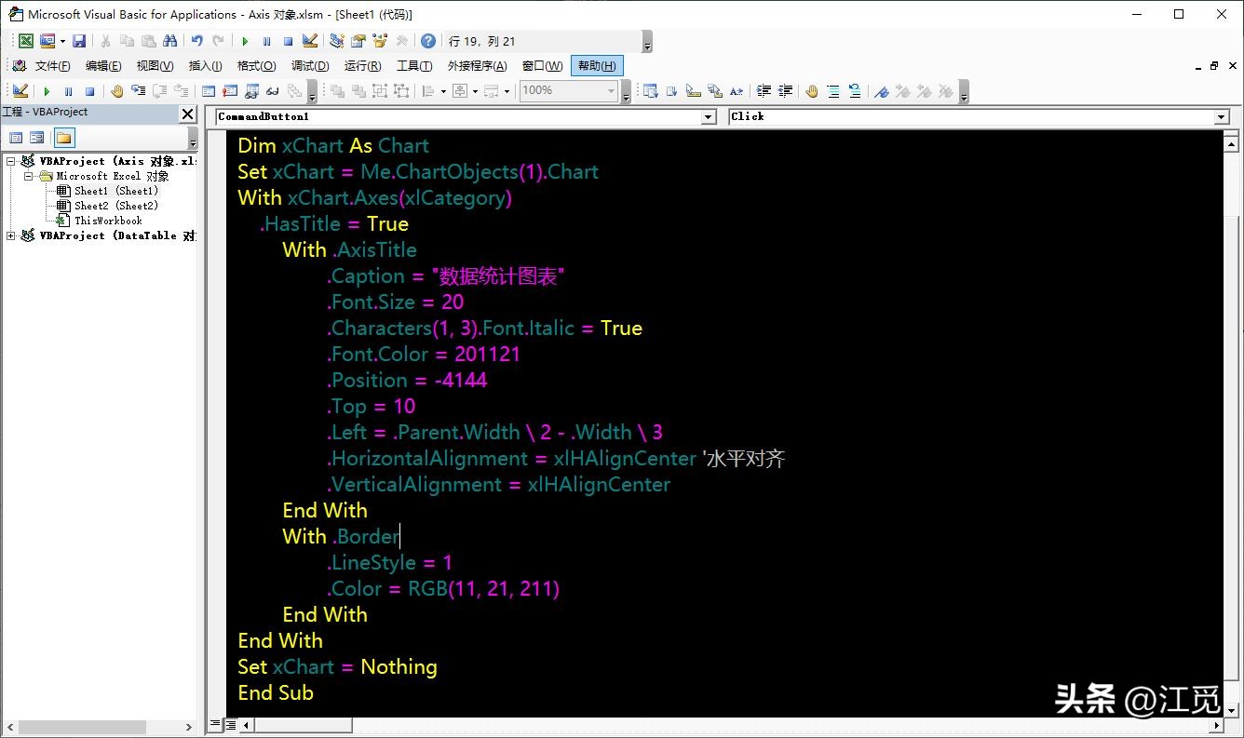Click project panel horizontal scrollbar thumb
Screen dimensions: 1244x738
click(x=81, y=727)
